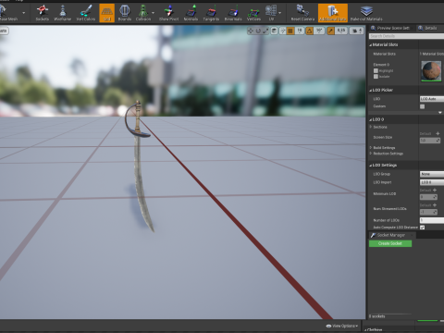
Task: Turn off the Grid toolbar button
Action: tap(106, 13)
